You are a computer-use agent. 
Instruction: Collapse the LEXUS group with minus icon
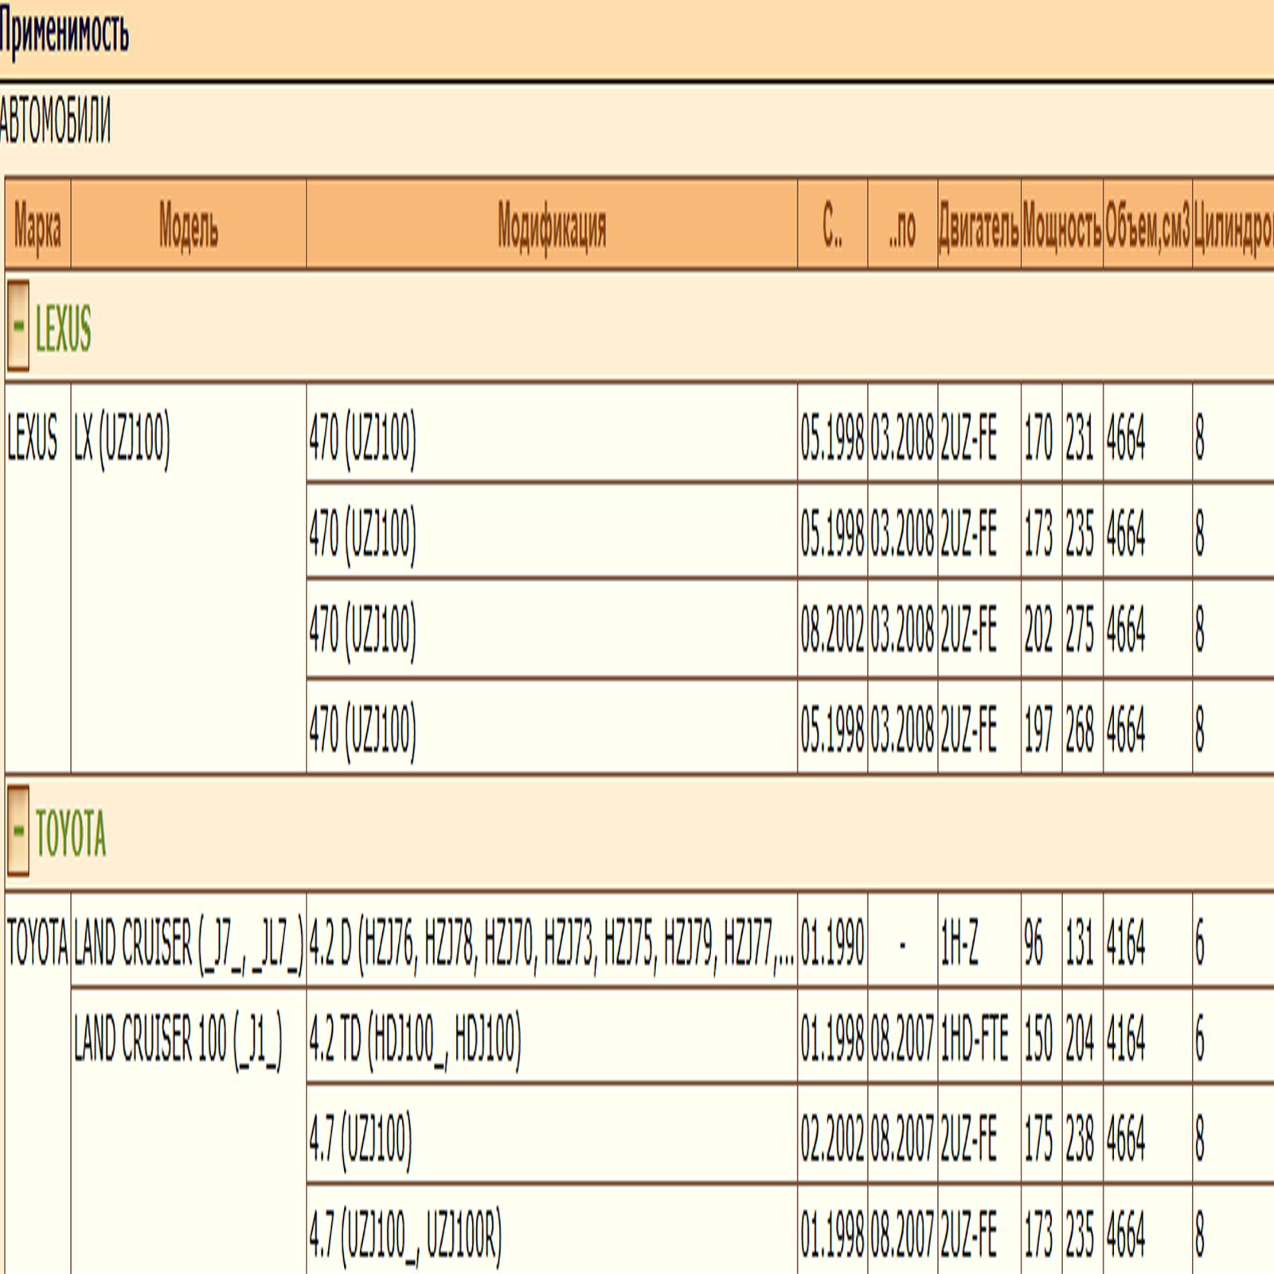click(18, 326)
